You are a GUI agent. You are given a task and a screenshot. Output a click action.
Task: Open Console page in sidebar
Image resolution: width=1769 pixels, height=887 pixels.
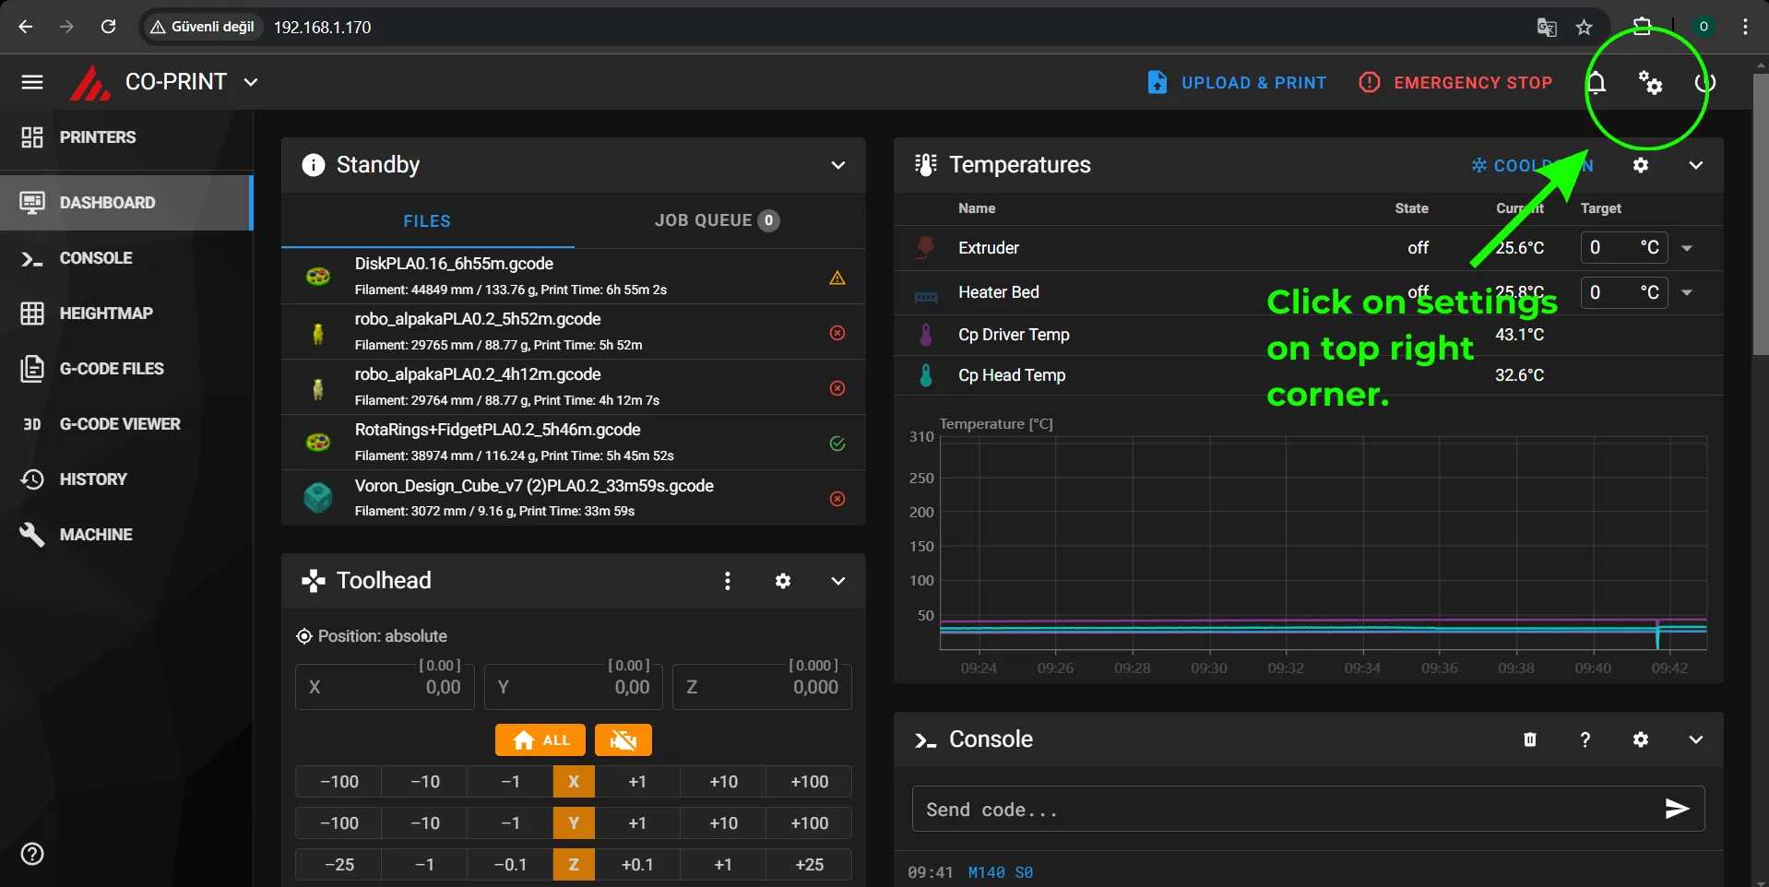click(126, 258)
